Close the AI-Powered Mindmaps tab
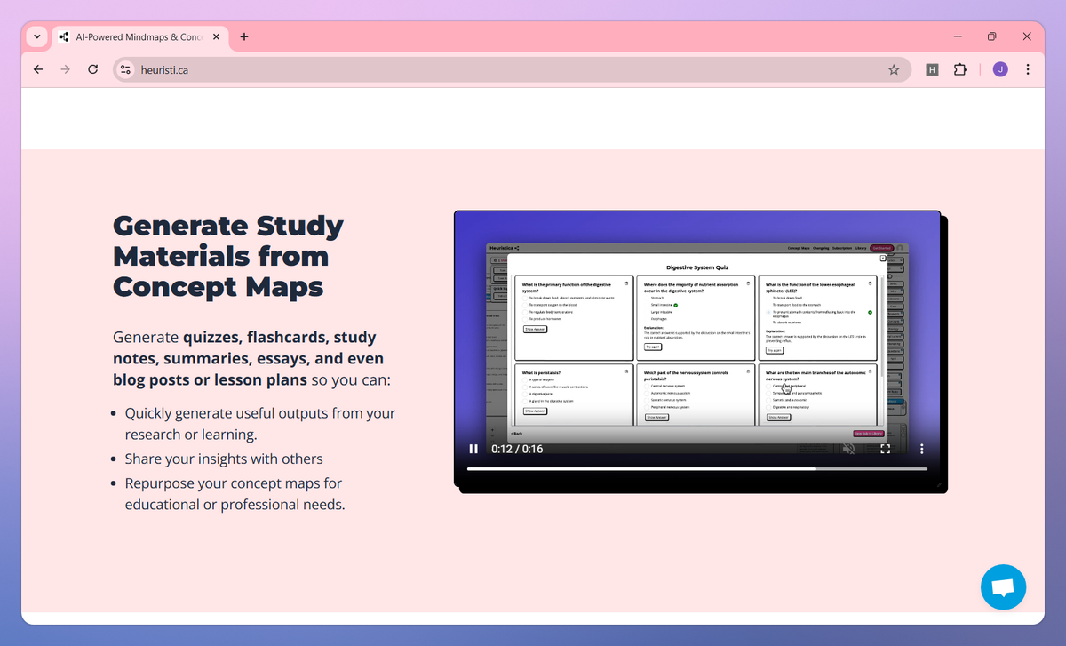This screenshot has height=646, width=1066. pyautogui.click(x=216, y=36)
